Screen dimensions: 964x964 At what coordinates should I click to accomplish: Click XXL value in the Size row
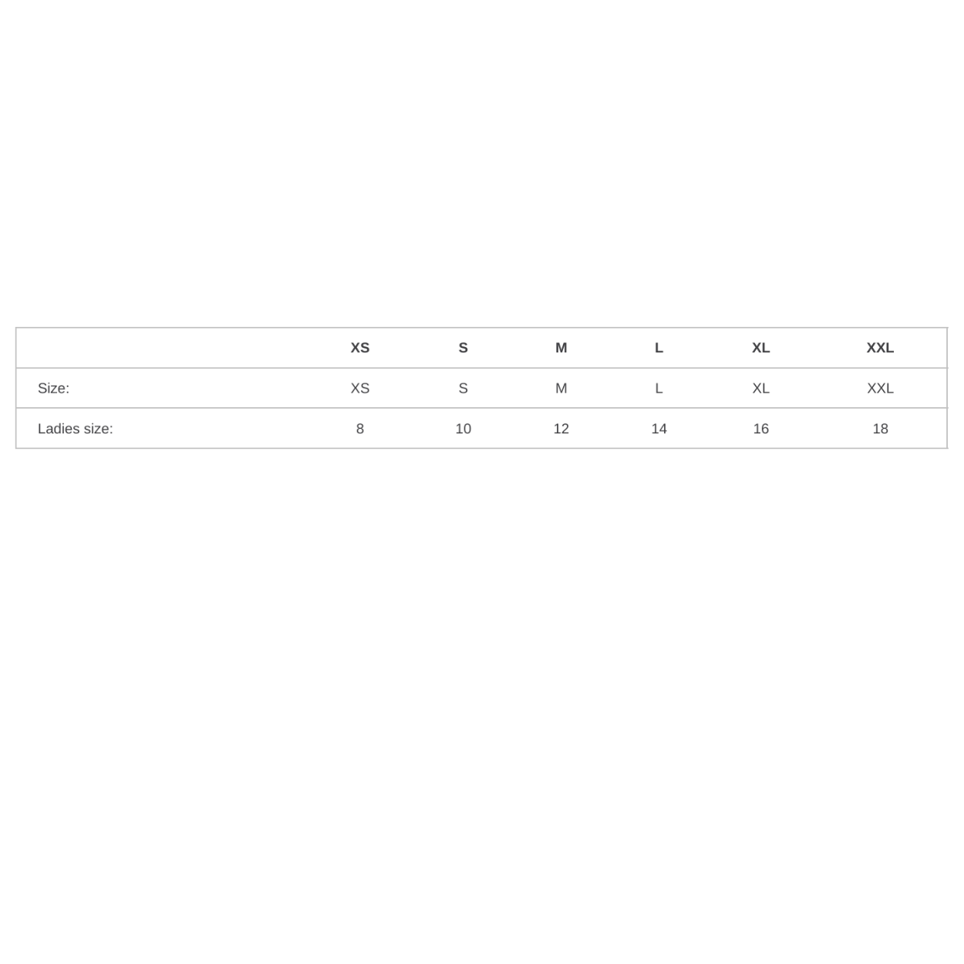pyautogui.click(x=880, y=389)
